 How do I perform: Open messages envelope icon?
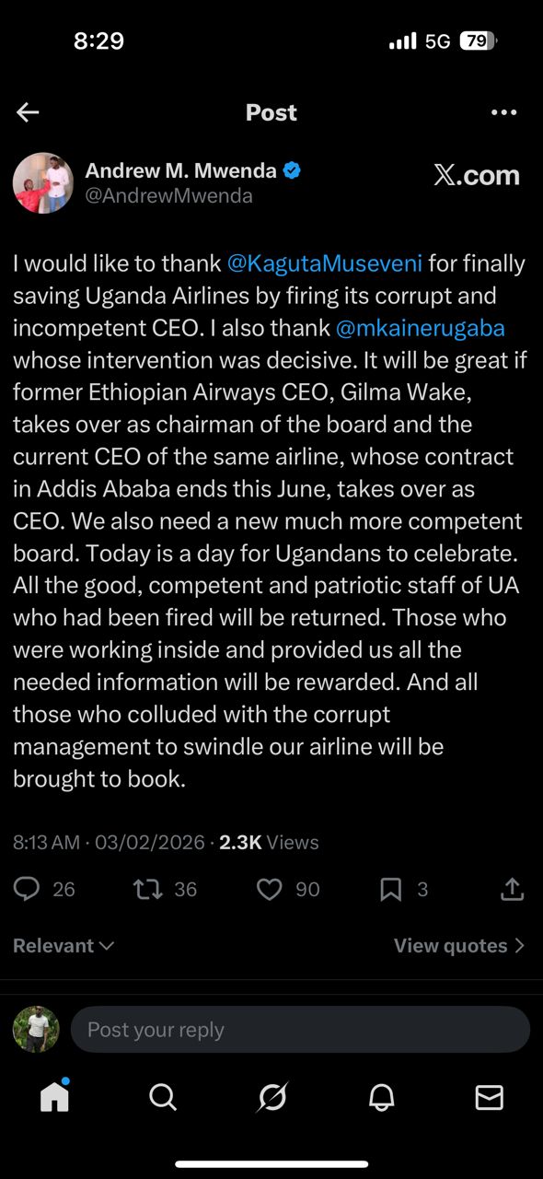490,1097
